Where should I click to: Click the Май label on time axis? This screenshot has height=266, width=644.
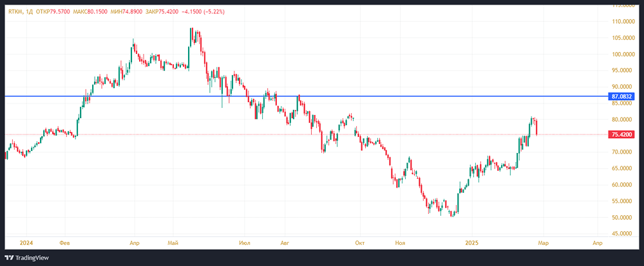tap(173, 244)
